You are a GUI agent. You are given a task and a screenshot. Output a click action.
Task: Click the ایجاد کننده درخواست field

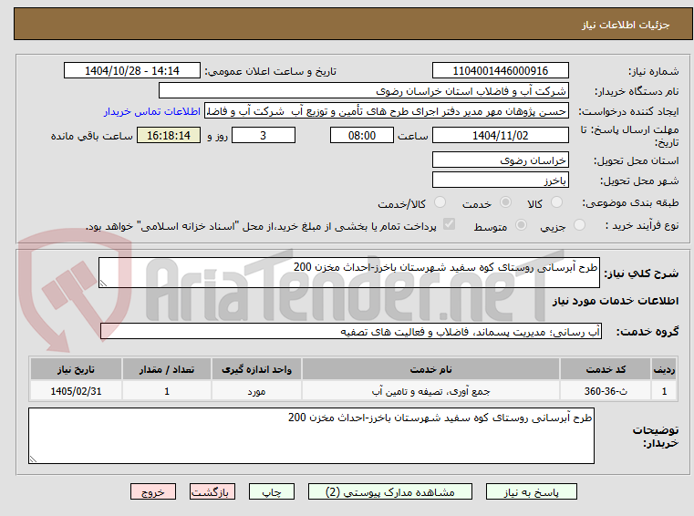[386, 111]
